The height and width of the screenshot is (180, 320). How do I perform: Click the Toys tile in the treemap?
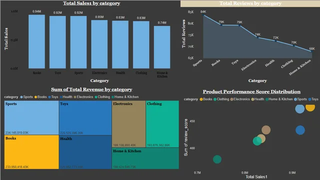(85, 118)
